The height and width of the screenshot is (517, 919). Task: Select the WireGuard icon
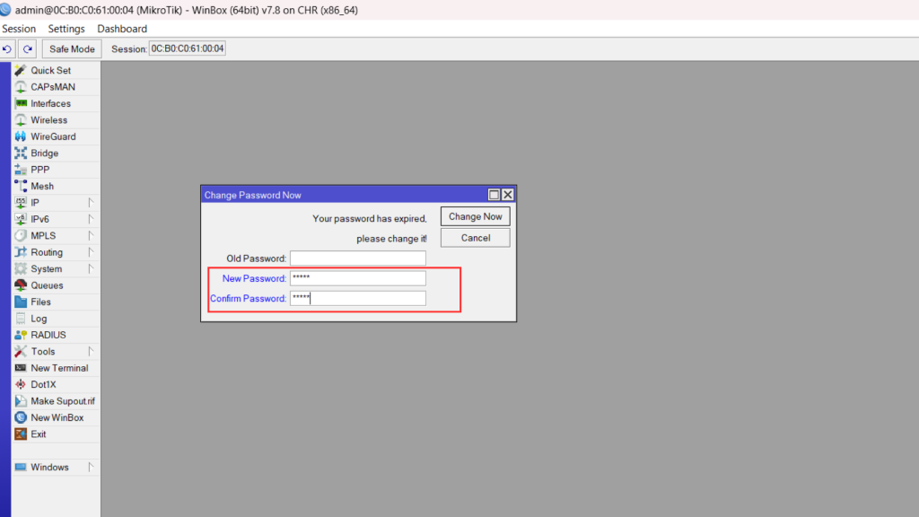(x=21, y=136)
